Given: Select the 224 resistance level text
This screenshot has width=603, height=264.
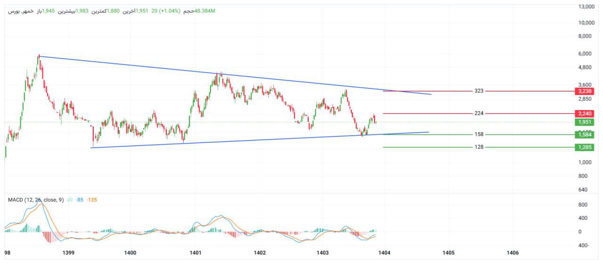Looking at the screenshot, I should coord(479,113).
